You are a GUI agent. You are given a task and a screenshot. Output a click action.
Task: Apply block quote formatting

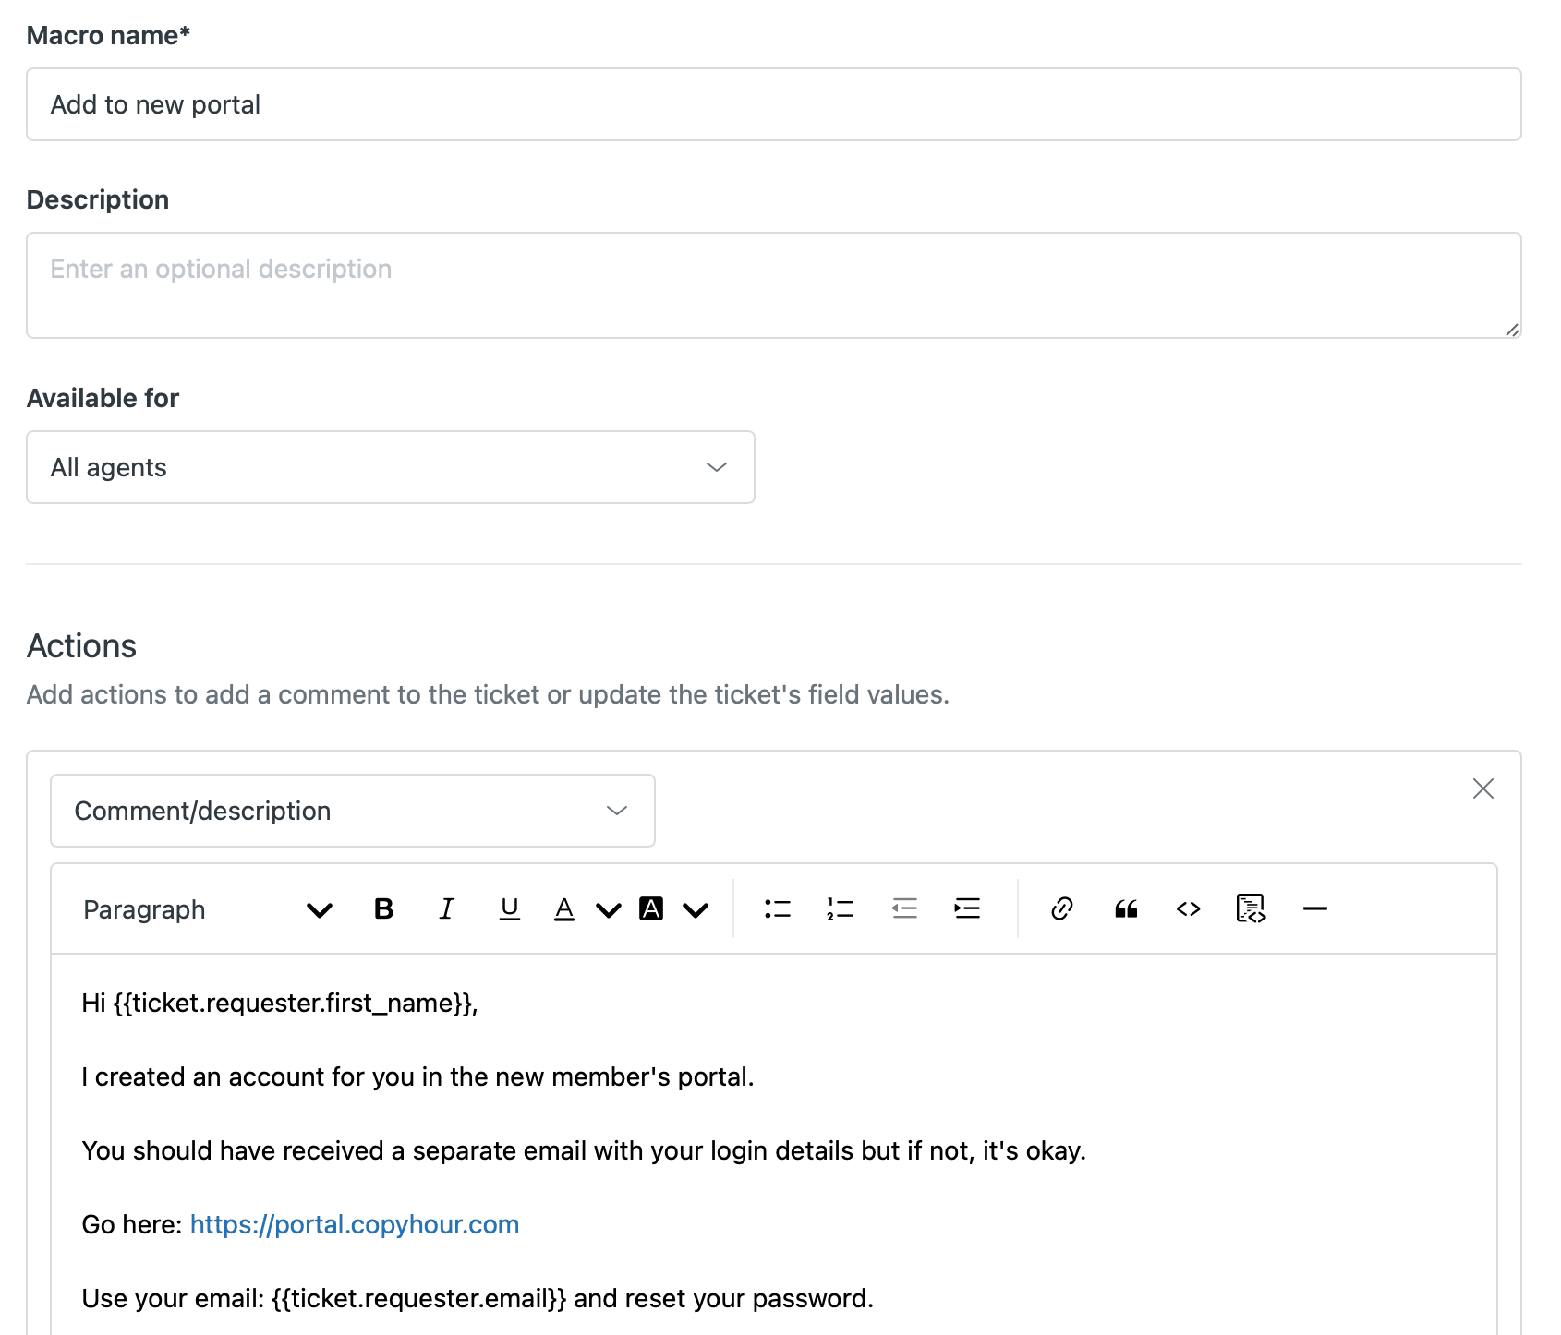(x=1125, y=909)
